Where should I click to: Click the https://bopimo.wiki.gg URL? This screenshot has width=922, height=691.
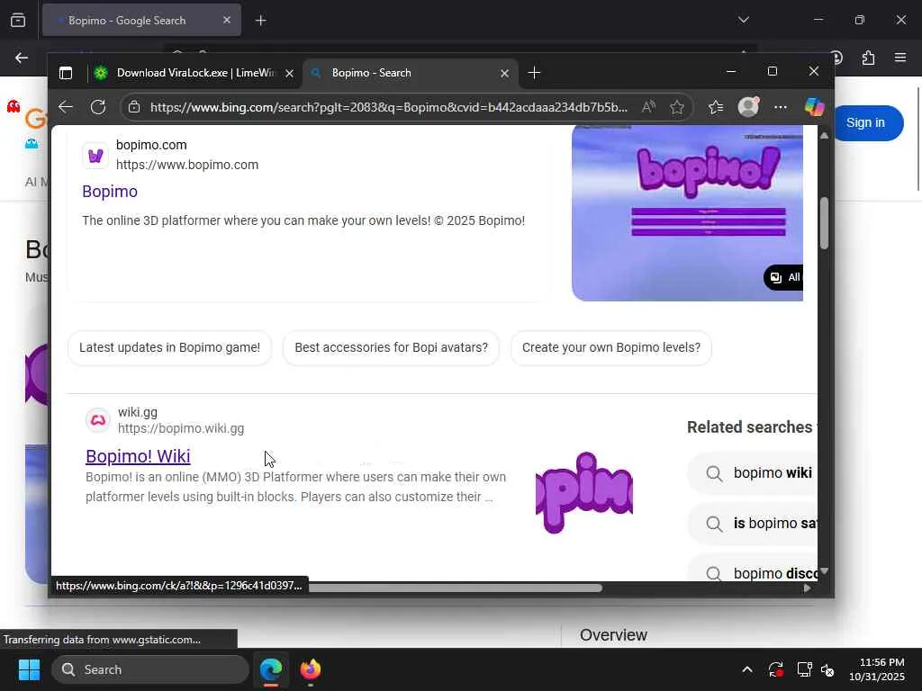click(x=181, y=429)
